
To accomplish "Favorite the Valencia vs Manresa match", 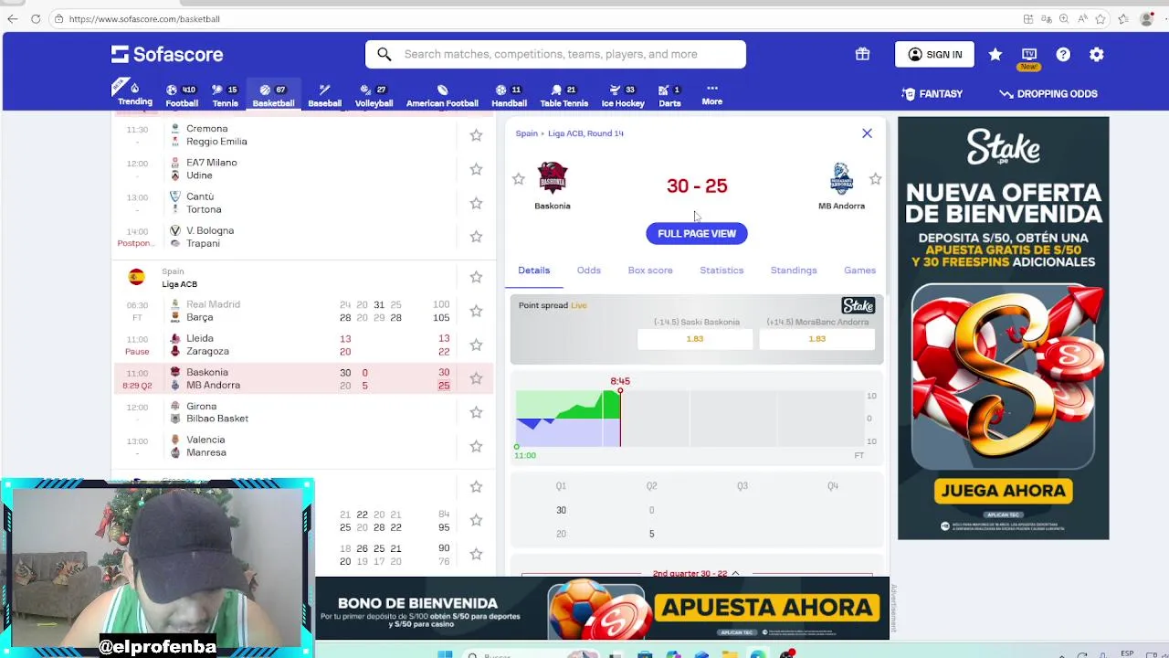I will 476,446.
